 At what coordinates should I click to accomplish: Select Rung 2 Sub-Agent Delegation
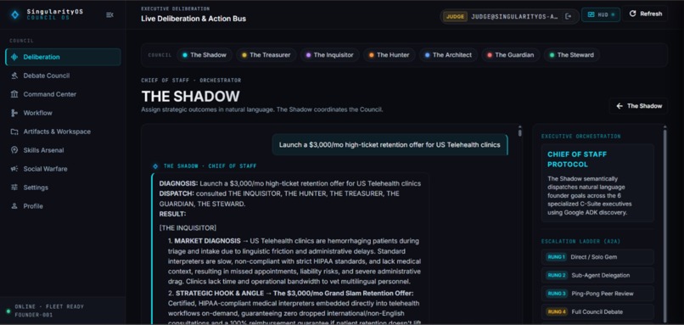[597, 275]
